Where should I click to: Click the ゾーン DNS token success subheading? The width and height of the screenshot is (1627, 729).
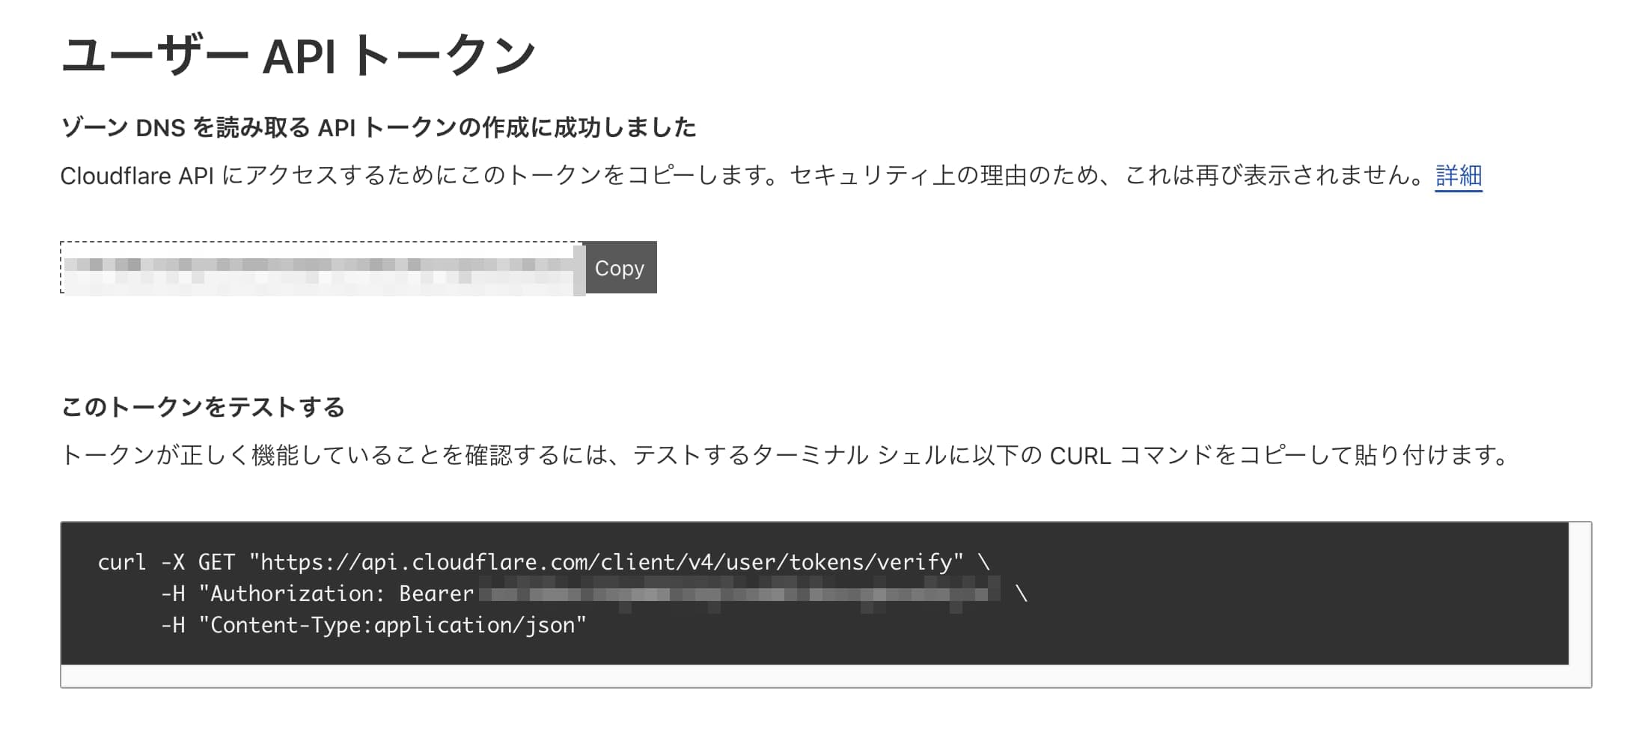point(379,128)
